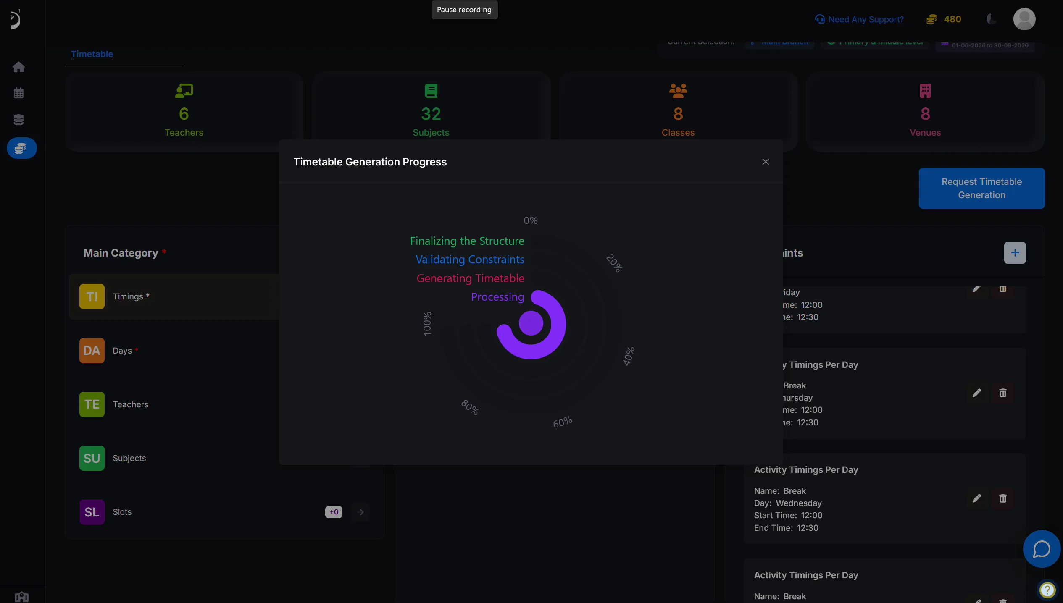Click the Teachers summary card
This screenshot has width=1063, height=603.
184,111
